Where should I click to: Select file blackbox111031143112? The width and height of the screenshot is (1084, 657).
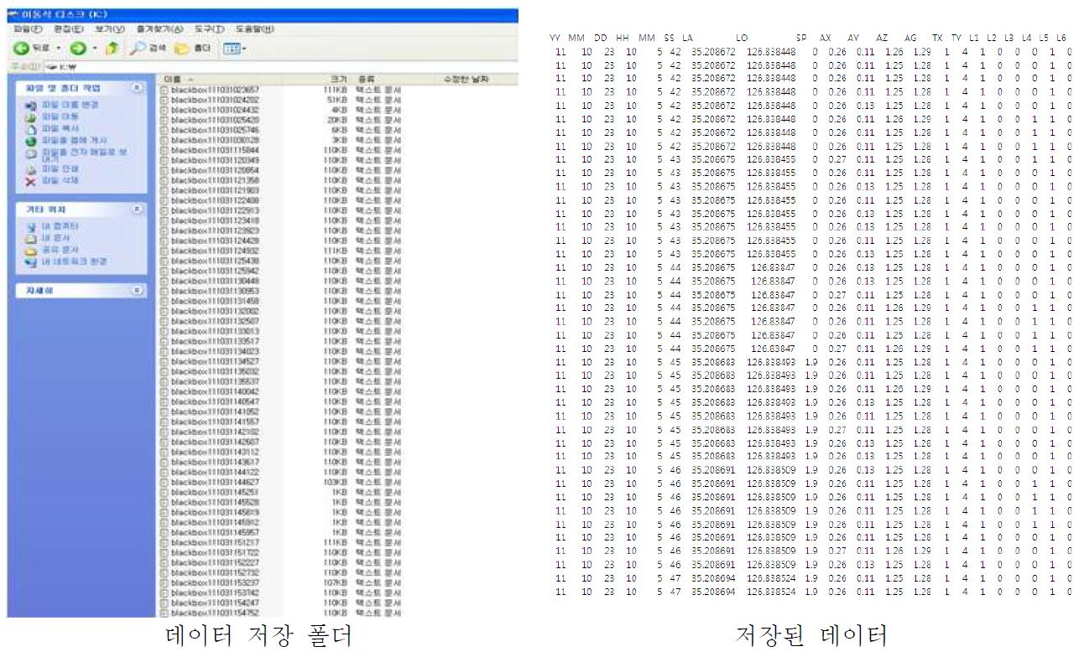213,452
